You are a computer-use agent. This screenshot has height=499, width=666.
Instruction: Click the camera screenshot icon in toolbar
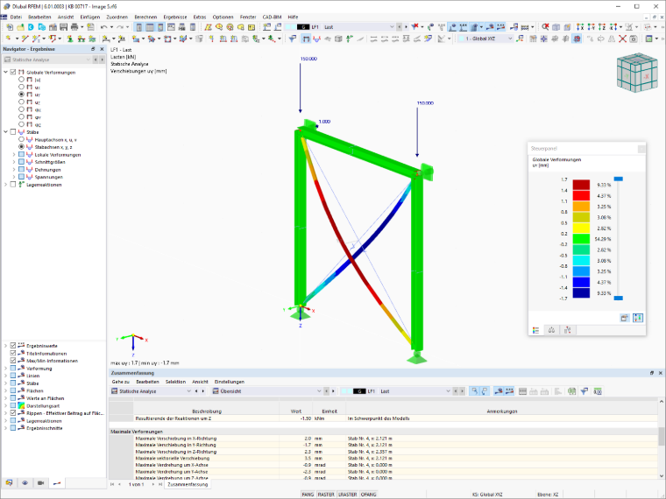[634, 39]
